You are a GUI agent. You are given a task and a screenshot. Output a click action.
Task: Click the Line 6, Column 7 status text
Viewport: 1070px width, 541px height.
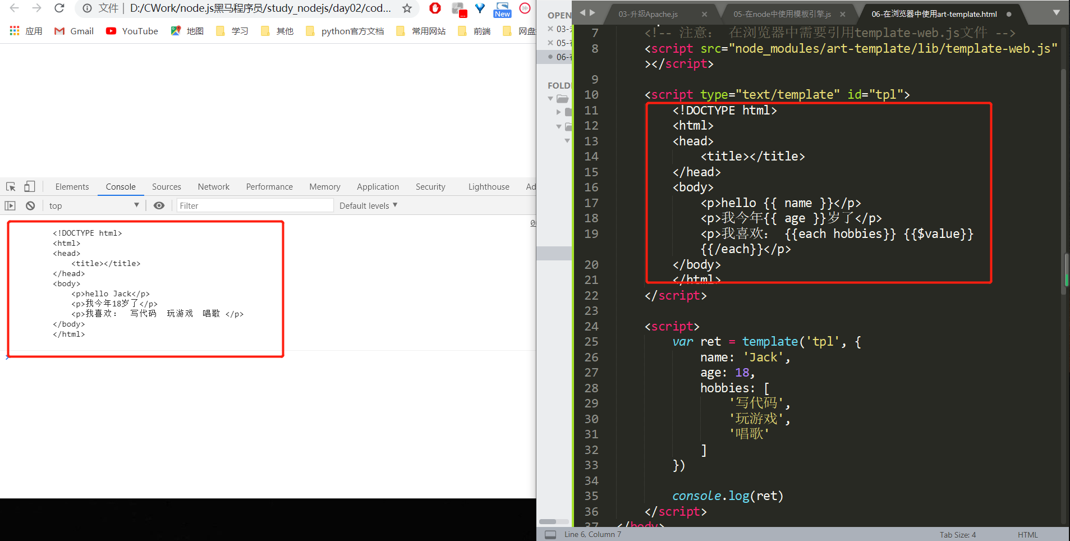pos(593,535)
